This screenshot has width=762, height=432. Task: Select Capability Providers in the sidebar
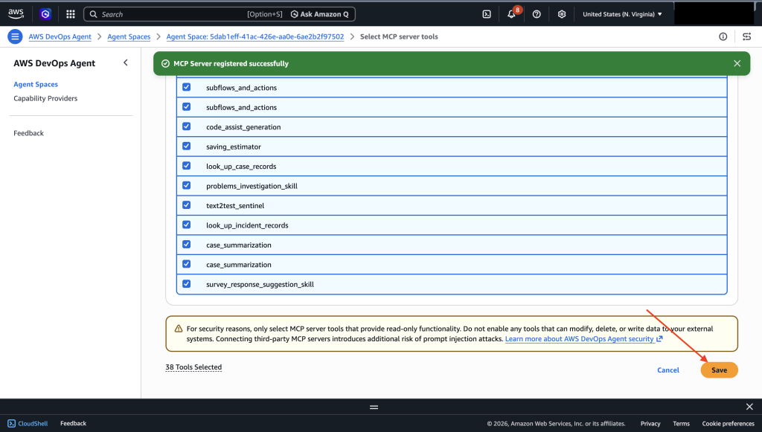pyautogui.click(x=45, y=98)
